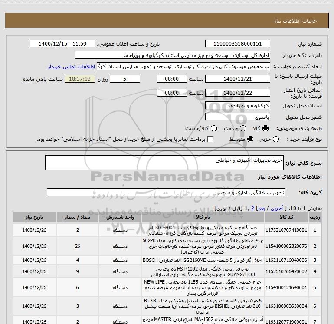Click the remaining time field 18:37:03

[x=80, y=79]
